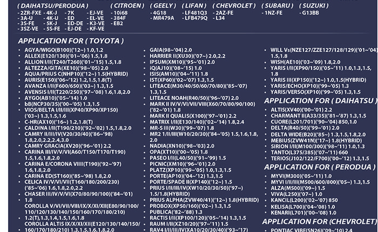378x232 pixels.
Task: Click the MYVI(M300) list entry
Action: point(305,176)
